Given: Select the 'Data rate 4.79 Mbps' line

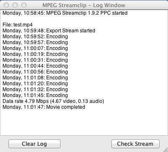Looking at the screenshot, I should 53,101.
